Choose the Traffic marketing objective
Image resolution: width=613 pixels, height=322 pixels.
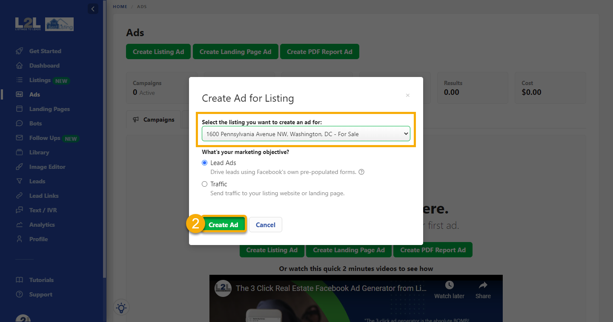tap(205, 184)
